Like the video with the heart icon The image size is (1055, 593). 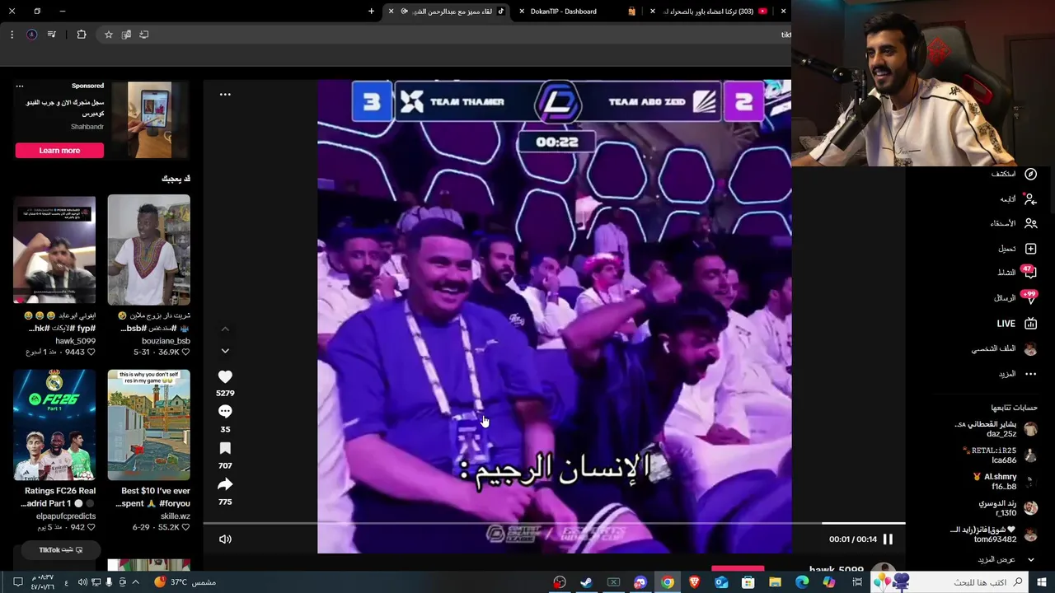pyautogui.click(x=225, y=376)
